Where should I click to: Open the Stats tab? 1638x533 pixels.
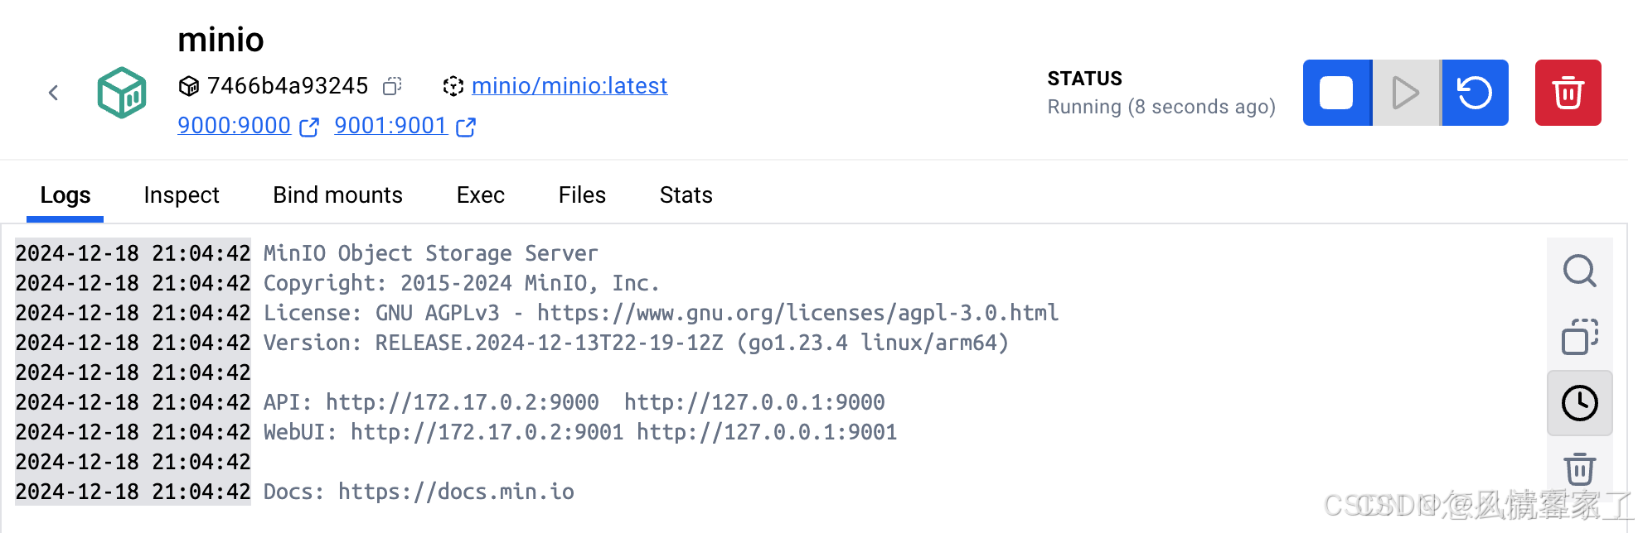(x=686, y=195)
